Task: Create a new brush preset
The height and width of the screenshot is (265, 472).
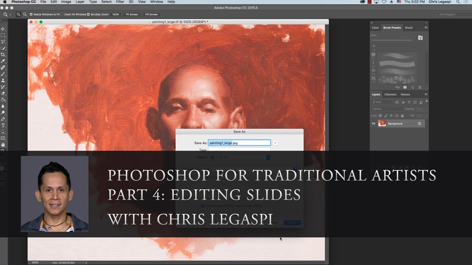Action: pos(413,87)
